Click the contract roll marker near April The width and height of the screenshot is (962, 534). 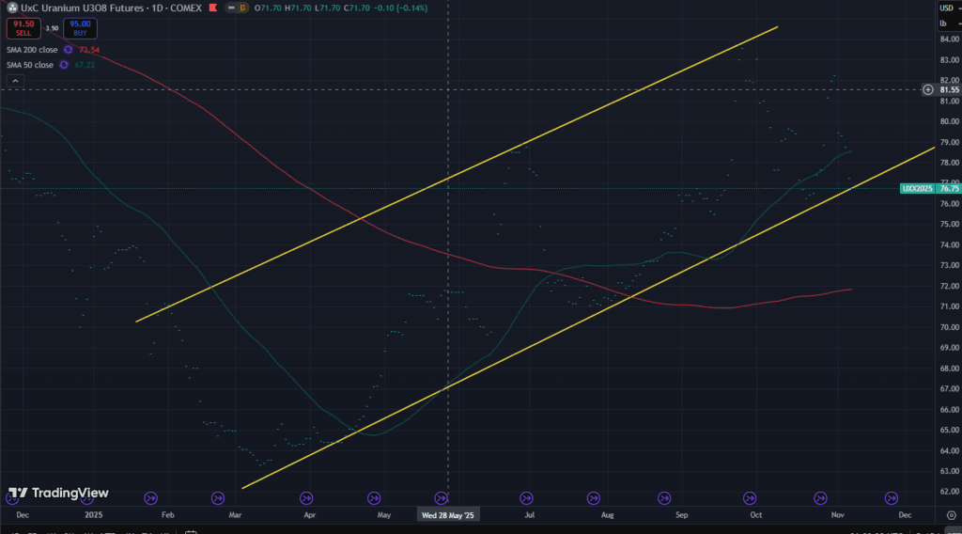tap(306, 497)
